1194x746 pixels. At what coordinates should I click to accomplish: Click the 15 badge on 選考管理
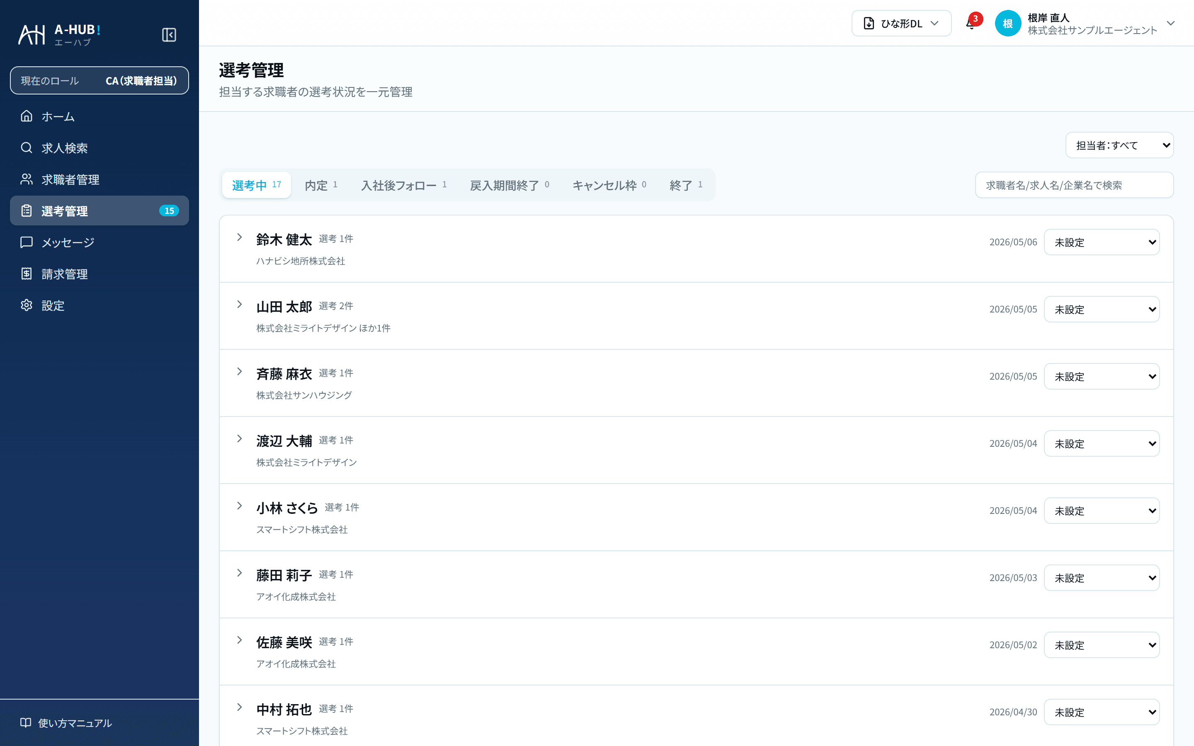[x=169, y=211]
